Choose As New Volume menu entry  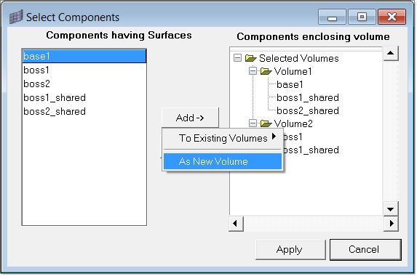click(223, 161)
